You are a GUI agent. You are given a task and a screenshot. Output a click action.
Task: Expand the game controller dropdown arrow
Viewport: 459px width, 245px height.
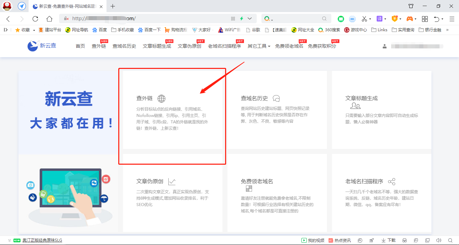[x=416, y=19]
